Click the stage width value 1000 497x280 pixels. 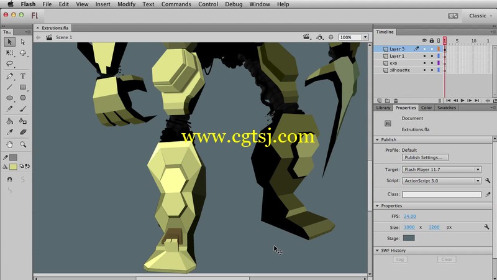point(409,227)
